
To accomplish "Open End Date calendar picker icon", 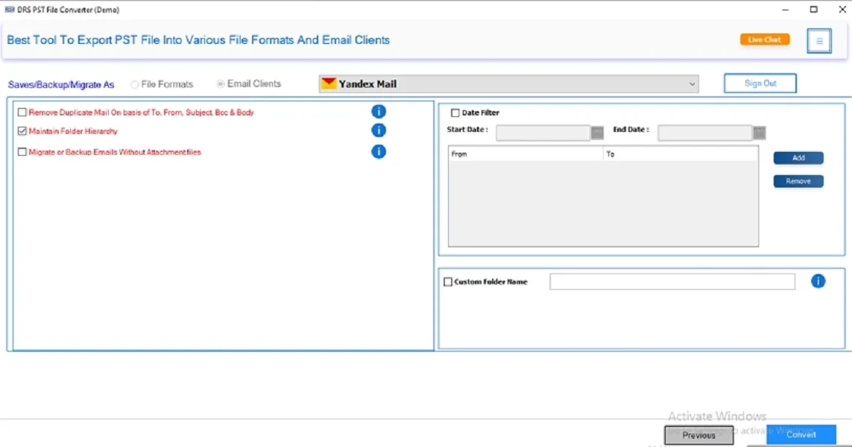I will point(759,133).
